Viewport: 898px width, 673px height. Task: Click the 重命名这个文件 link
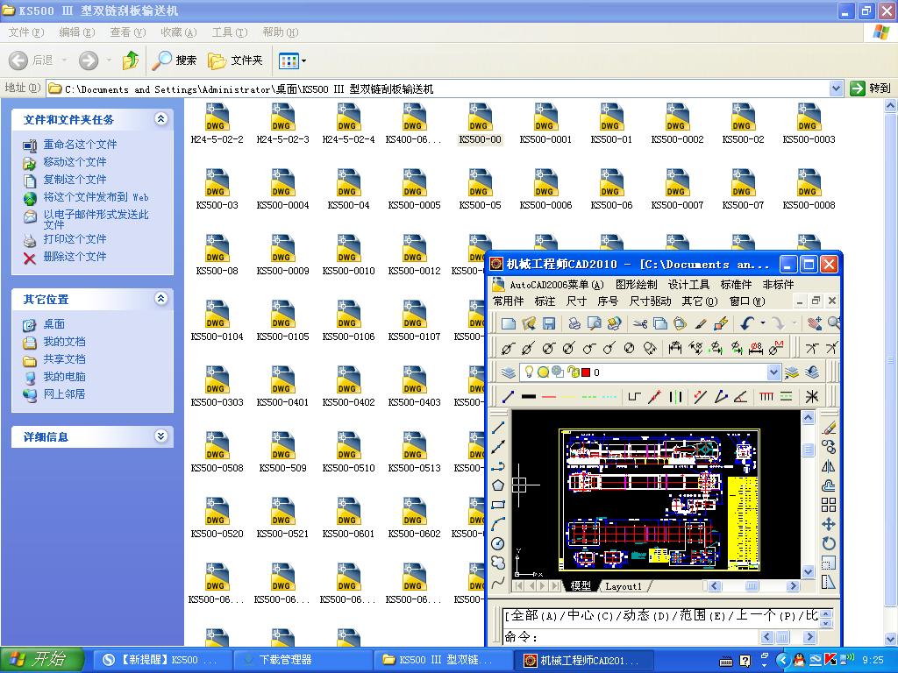pos(80,144)
